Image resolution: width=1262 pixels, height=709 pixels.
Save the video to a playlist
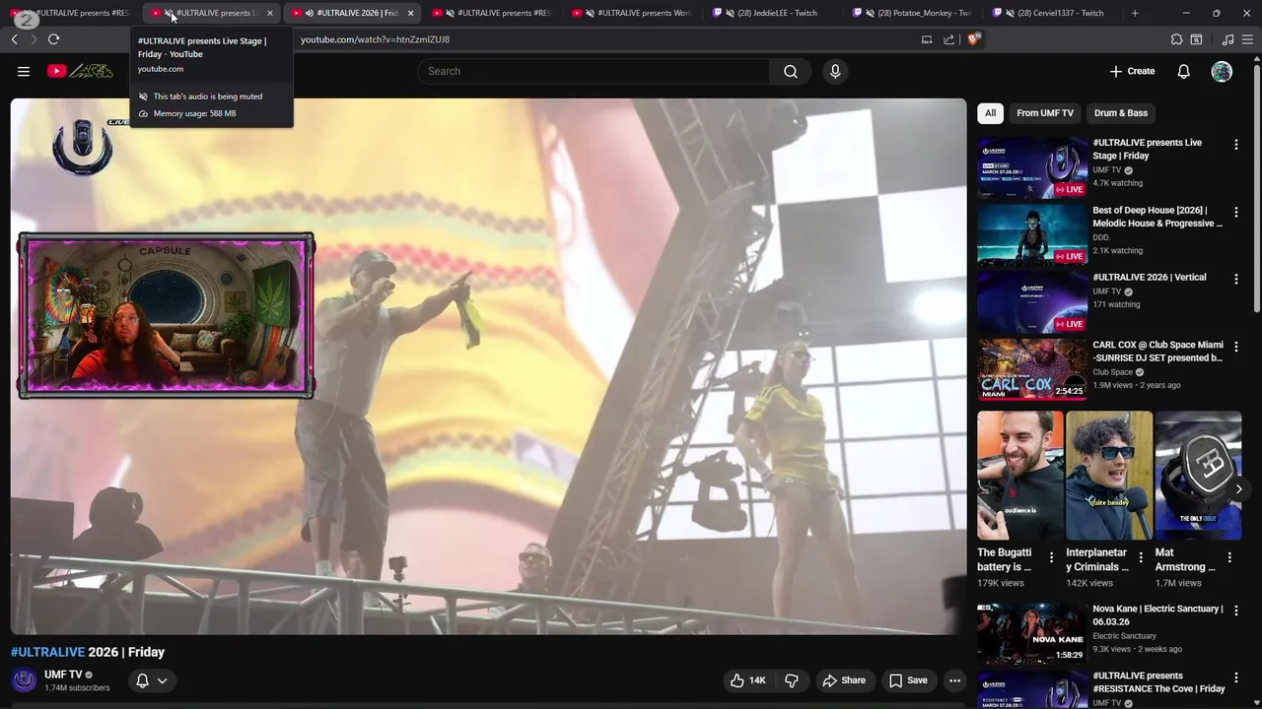908,680
